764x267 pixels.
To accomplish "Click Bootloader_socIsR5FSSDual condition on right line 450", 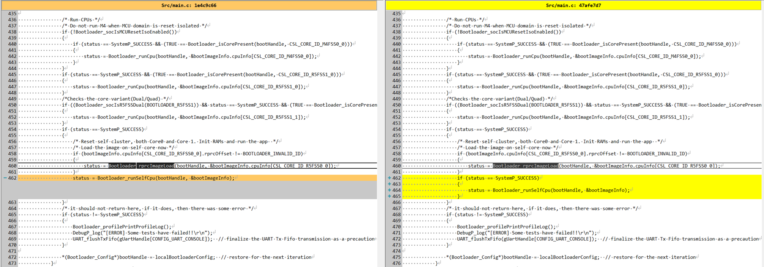I will click(x=604, y=105).
